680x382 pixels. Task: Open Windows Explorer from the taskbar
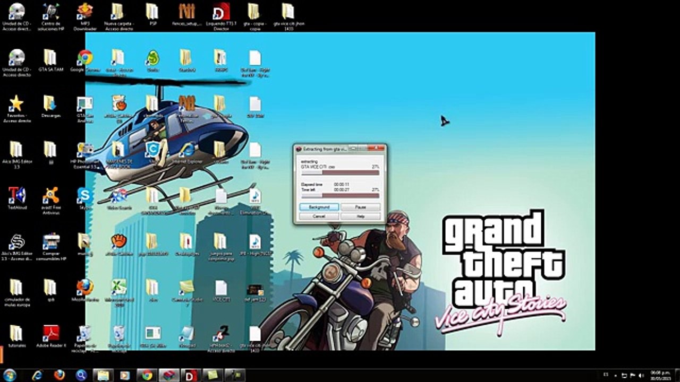tap(103, 375)
